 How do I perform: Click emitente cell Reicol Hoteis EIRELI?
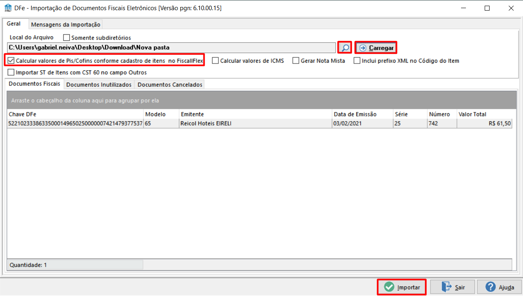(256, 123)
